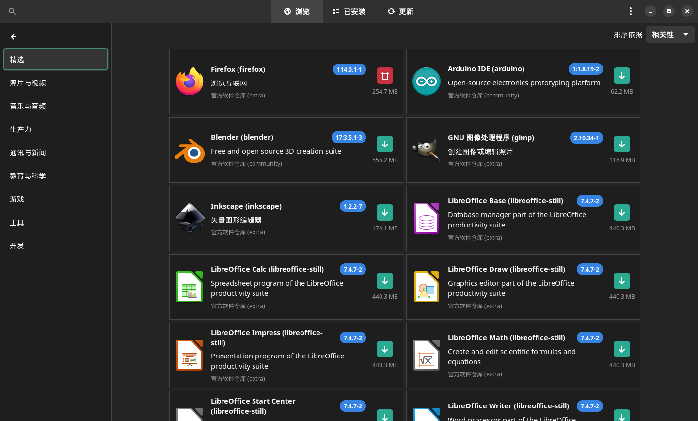The height and width of the screenshot is (421, 698).
Task: Install Inkscape with download arrow
Action: point(385,212)
